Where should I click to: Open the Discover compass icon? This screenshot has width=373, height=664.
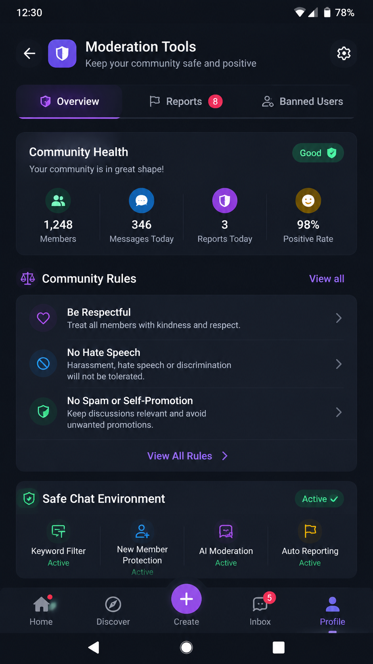coord(113,605)
